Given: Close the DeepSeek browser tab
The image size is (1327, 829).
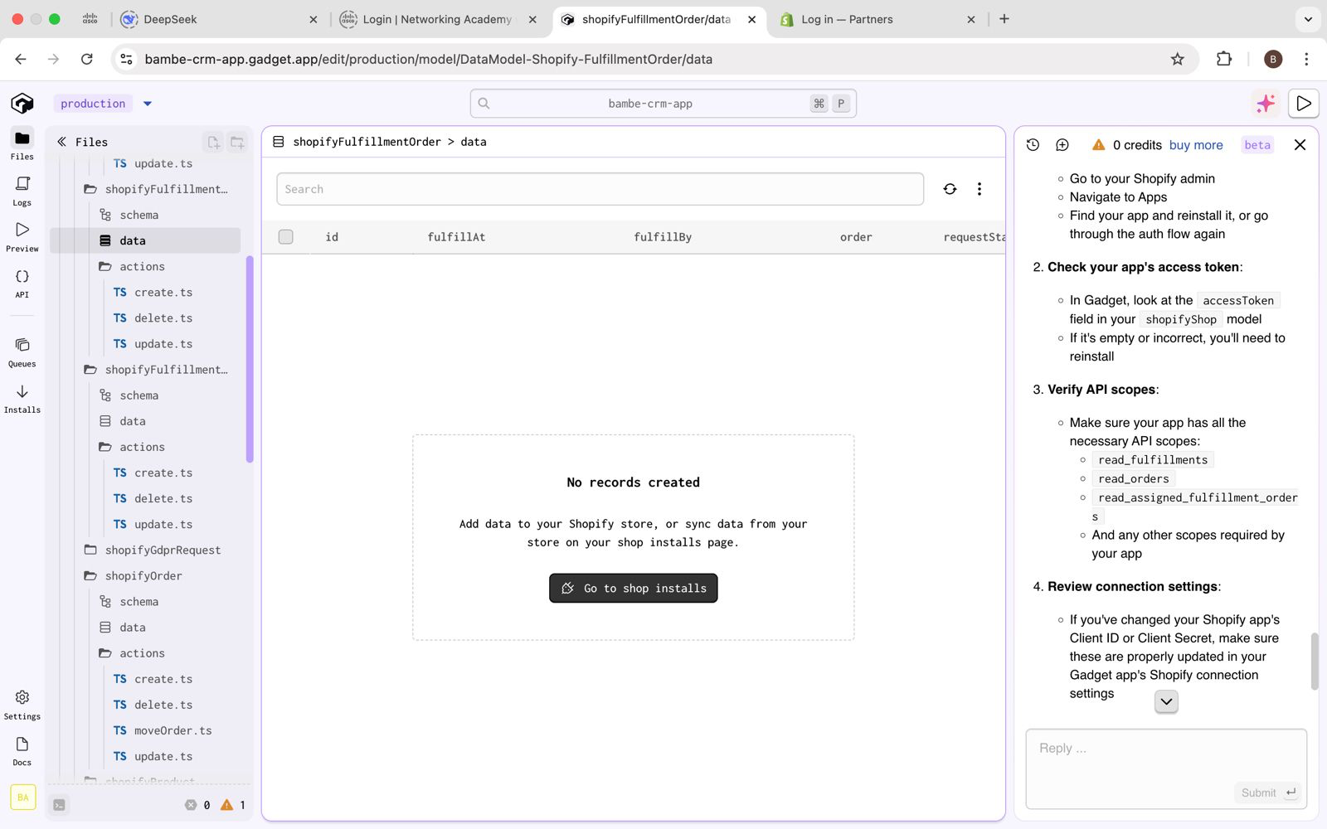Looking at the screenshot, I should tap(313, 19).
